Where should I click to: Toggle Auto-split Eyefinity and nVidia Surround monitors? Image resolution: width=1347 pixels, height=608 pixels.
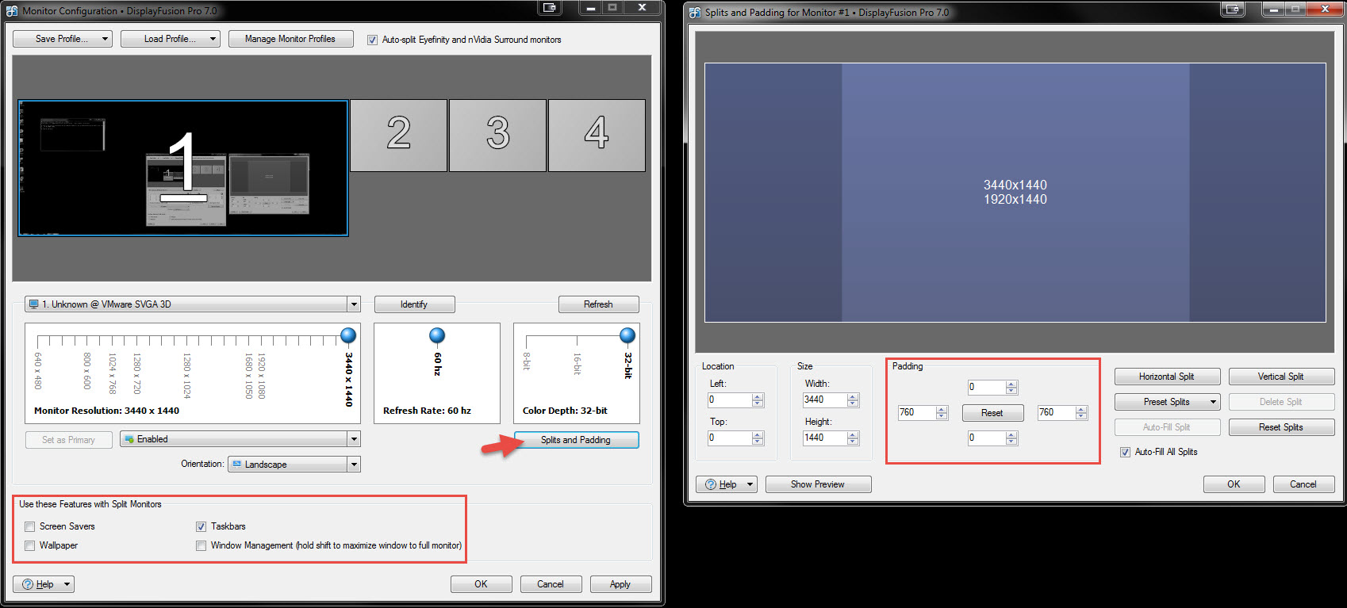coord(372,40)
